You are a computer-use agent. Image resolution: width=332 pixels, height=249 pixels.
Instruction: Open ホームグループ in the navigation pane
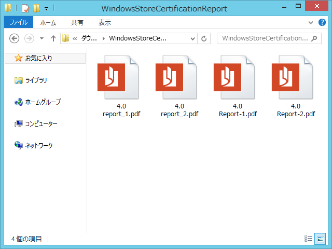tap(43, 102)
